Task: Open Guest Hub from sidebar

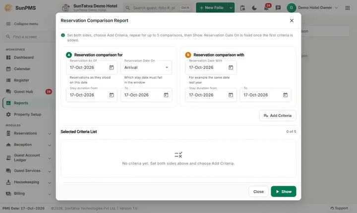Action: [x=23, y=92]
